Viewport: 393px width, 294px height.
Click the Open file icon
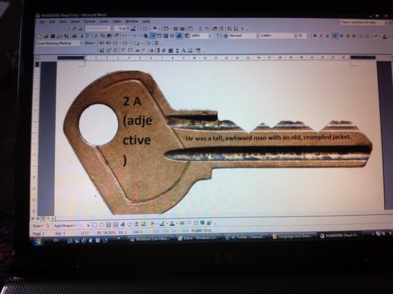point(46,36)
